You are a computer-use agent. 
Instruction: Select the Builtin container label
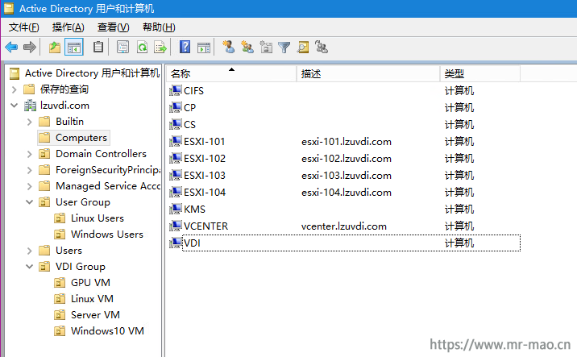(69, 122)
